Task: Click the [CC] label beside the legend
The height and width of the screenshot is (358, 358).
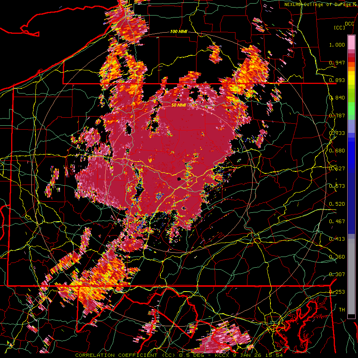Action: (x=340, y=27)
